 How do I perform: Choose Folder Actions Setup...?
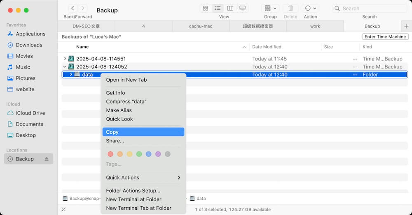pos(143,191)
